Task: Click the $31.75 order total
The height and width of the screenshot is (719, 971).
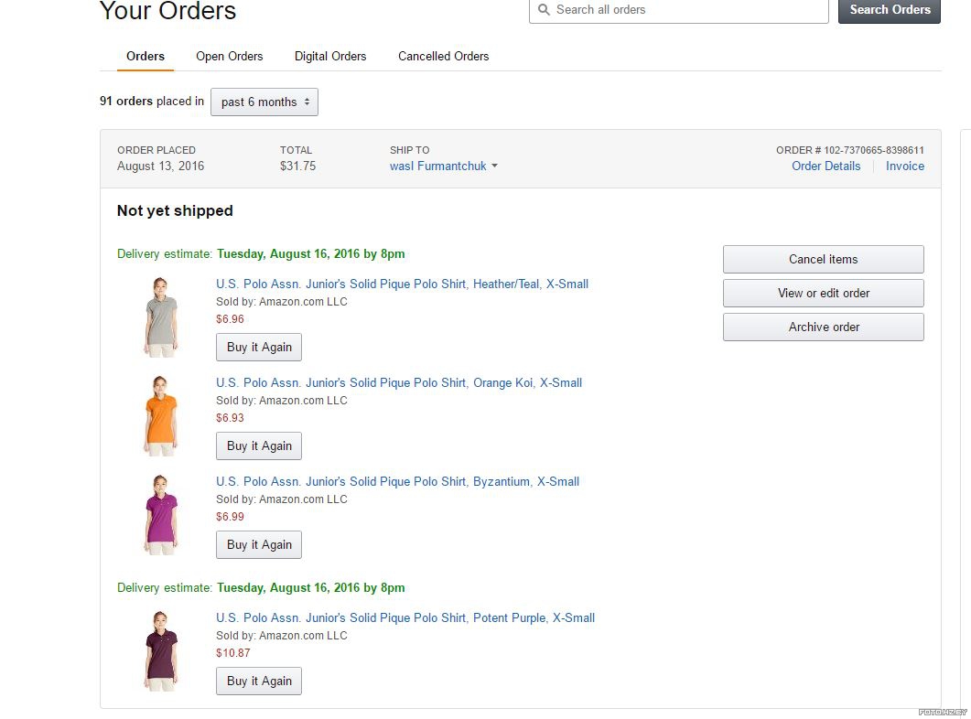Action: point(297,166)
